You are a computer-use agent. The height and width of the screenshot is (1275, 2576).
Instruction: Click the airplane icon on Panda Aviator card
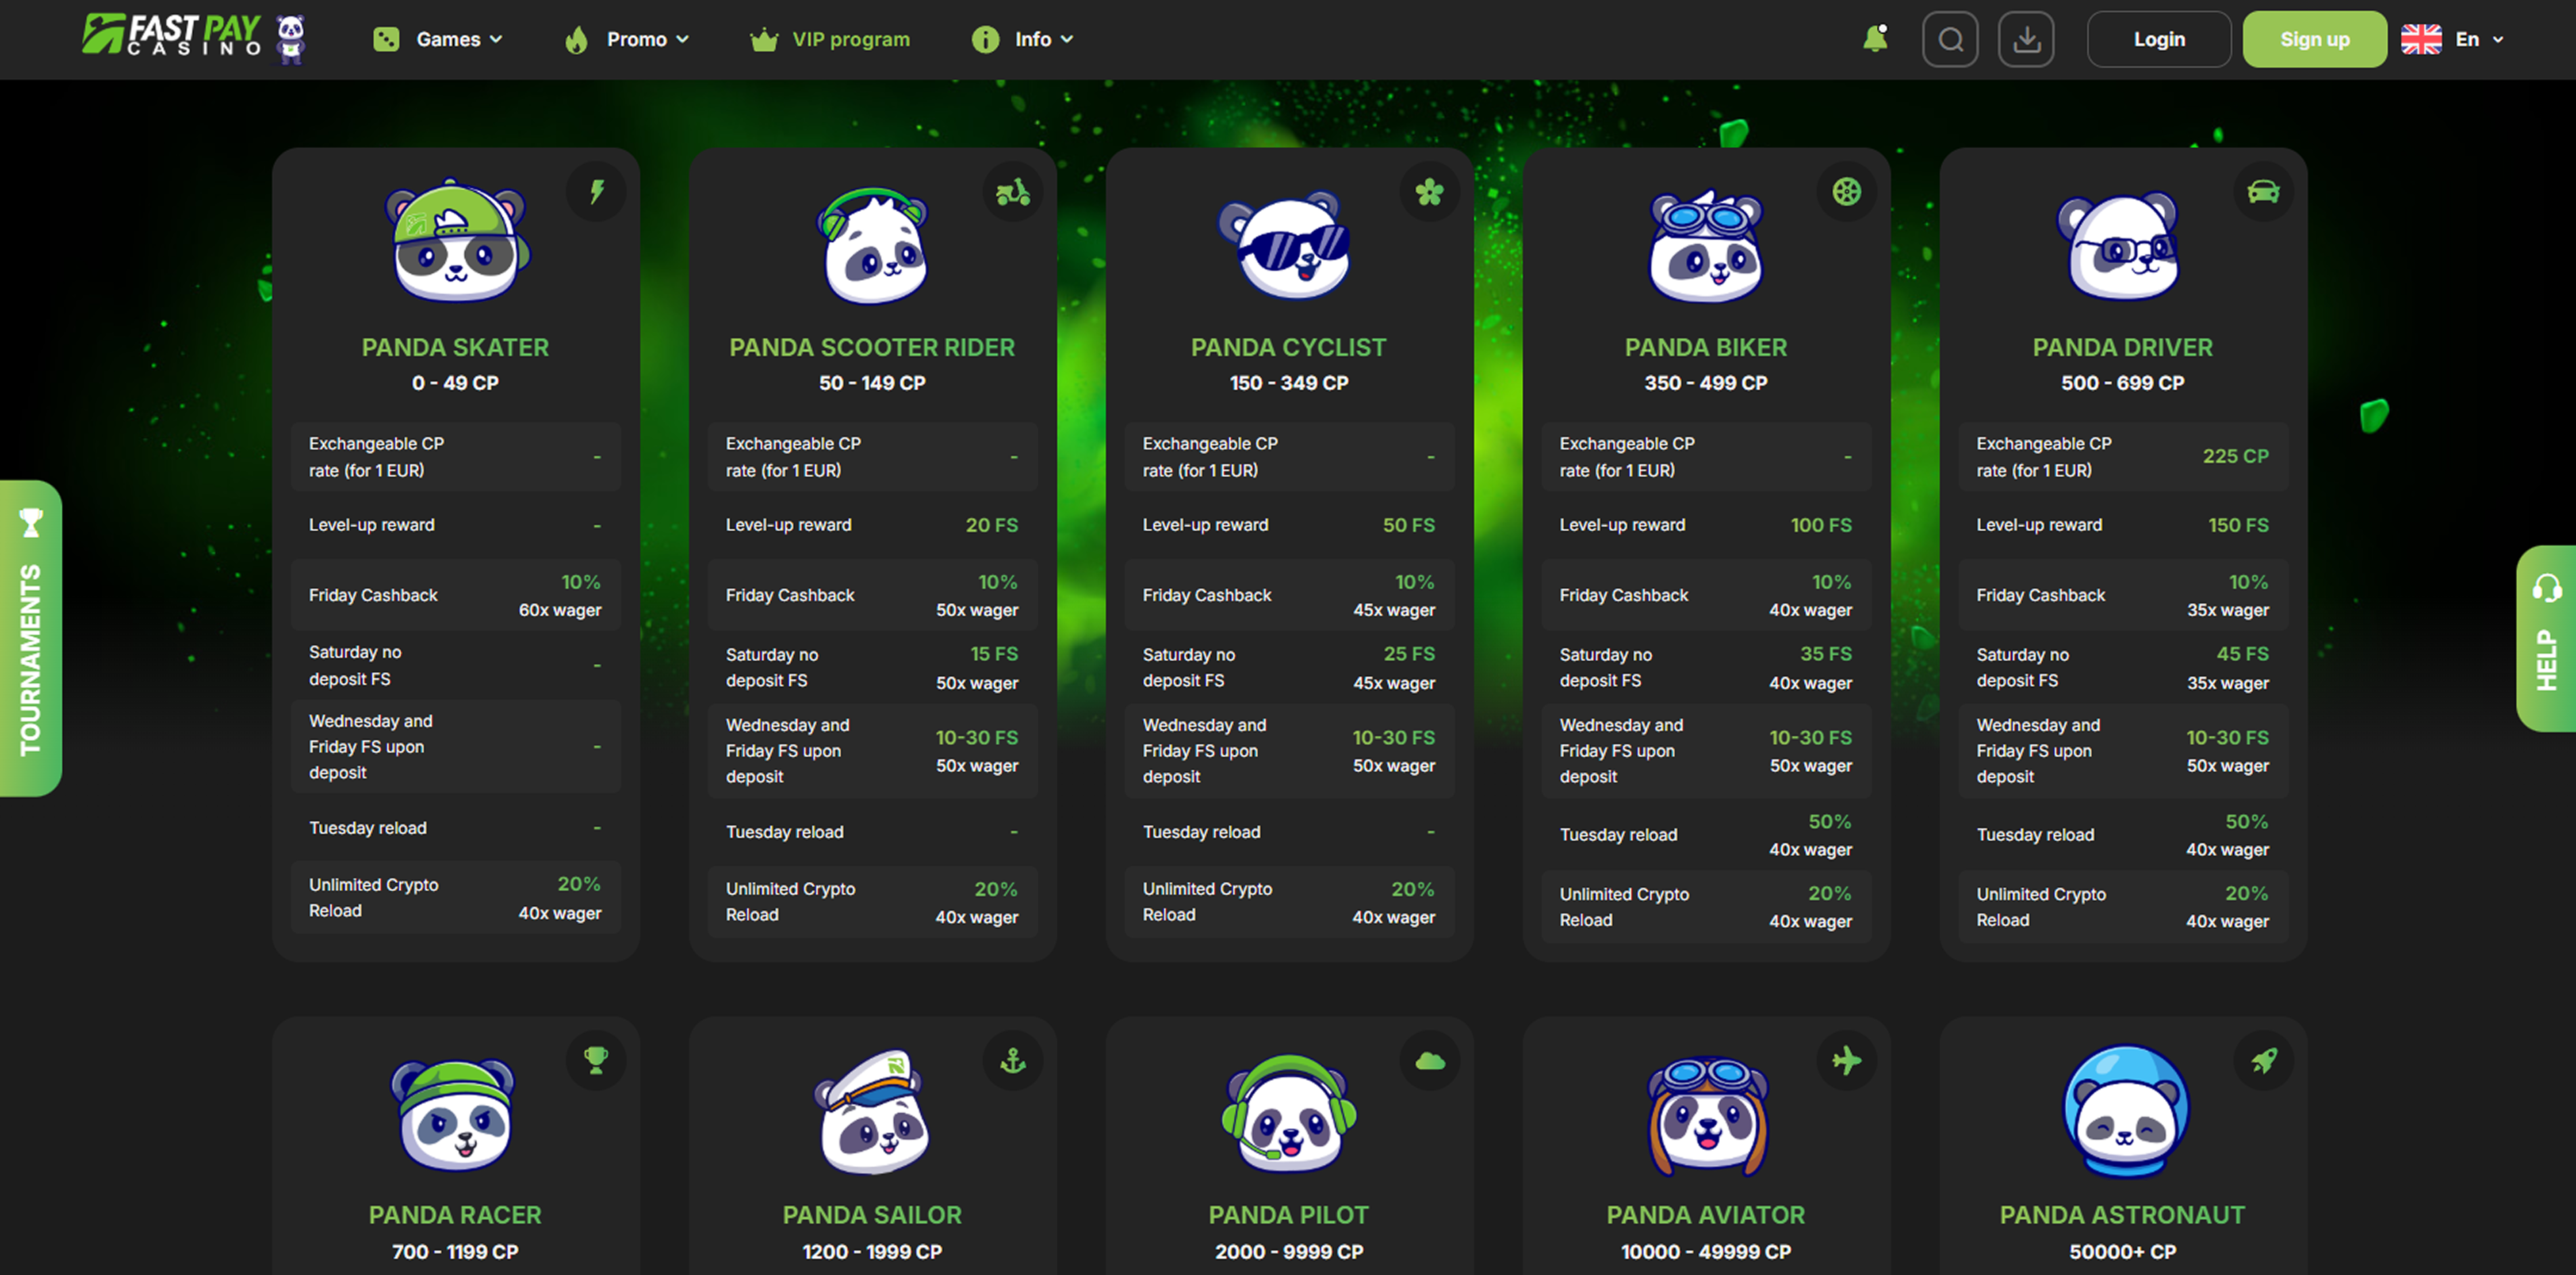[x=1847, y=1060]
